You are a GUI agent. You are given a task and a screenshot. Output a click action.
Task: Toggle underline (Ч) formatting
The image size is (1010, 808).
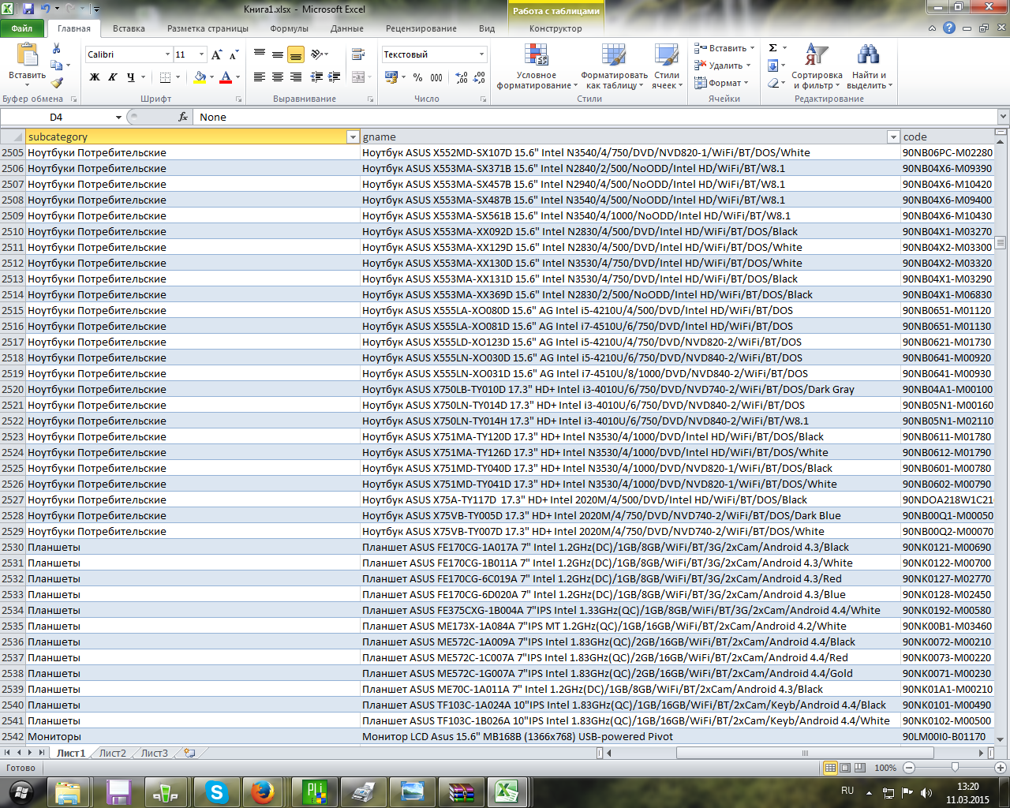pos(131,77)
